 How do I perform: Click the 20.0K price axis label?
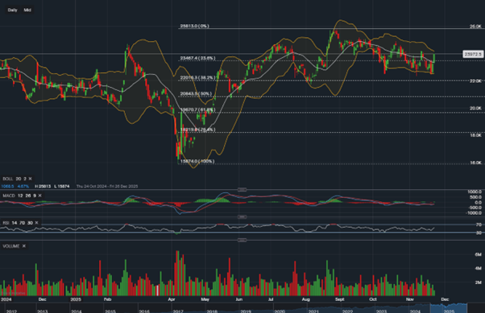pos(475,108)
